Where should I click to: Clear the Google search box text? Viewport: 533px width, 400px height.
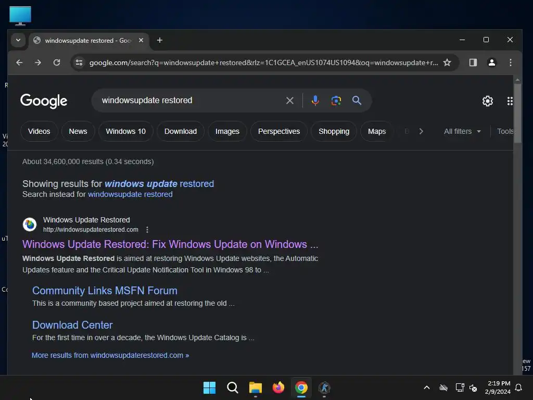point(289,101)
